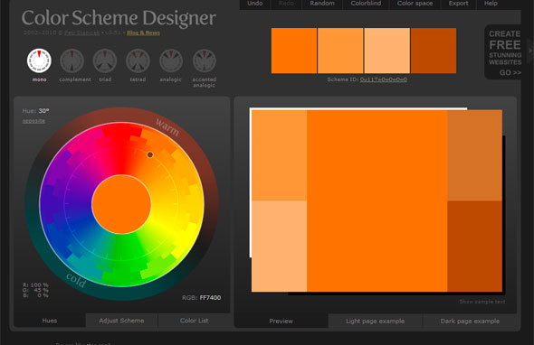Viewport: 534px width, 345px height.
Task: Click the RGB value FF7400
Action: click(210, 298)
